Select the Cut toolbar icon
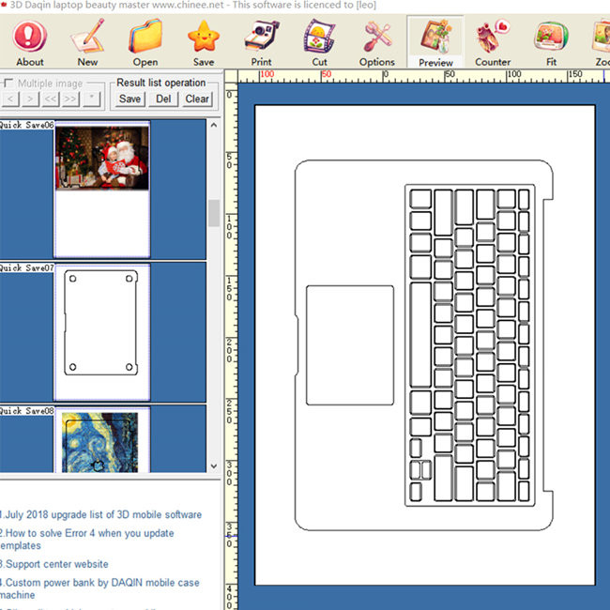This screenshot has height=610, width=610. tap(319, 42)
